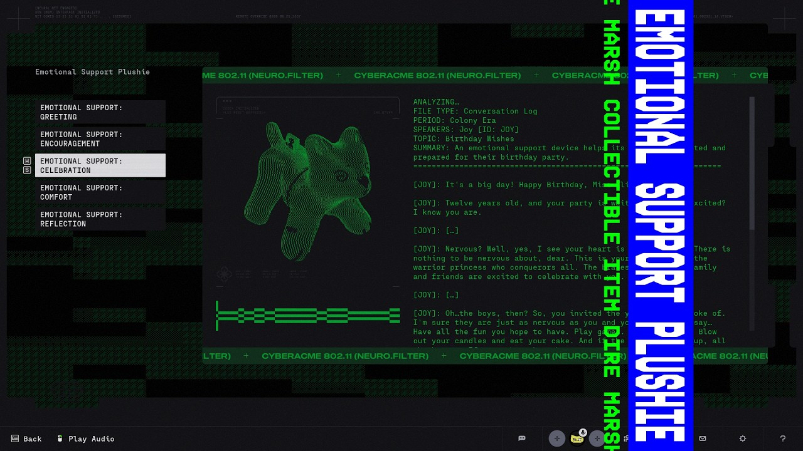This screenshot has height=451, width=803.
Task: Click the Play Audio button
Action: [x=85, y=438]
